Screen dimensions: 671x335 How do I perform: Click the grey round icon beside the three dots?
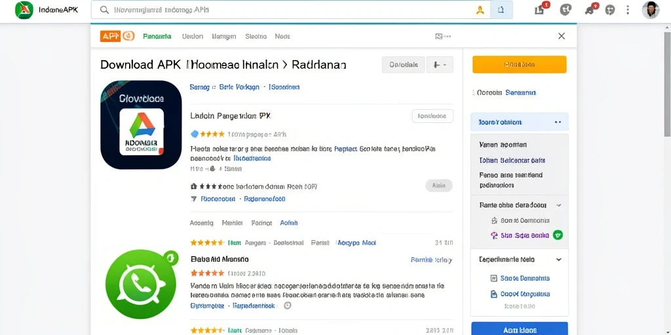point(610,10)
